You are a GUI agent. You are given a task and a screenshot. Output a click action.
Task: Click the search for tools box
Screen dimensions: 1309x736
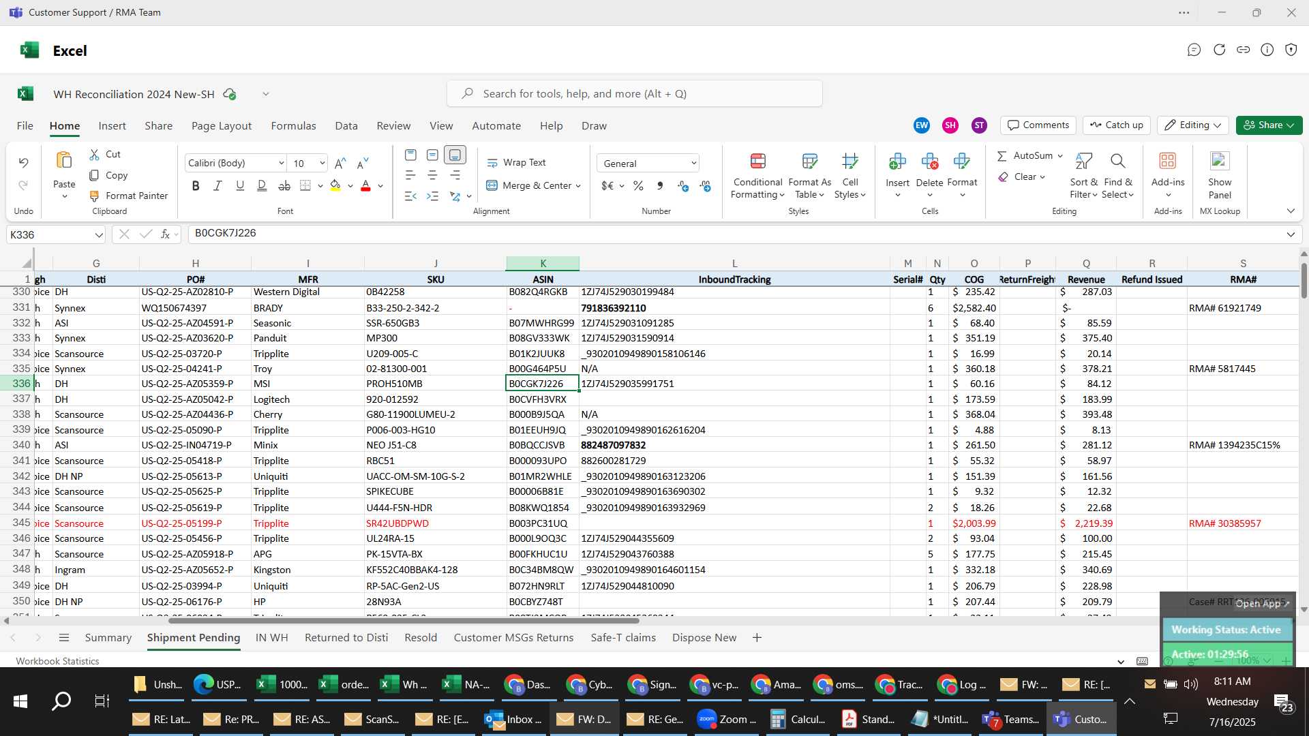click(634, 94)
